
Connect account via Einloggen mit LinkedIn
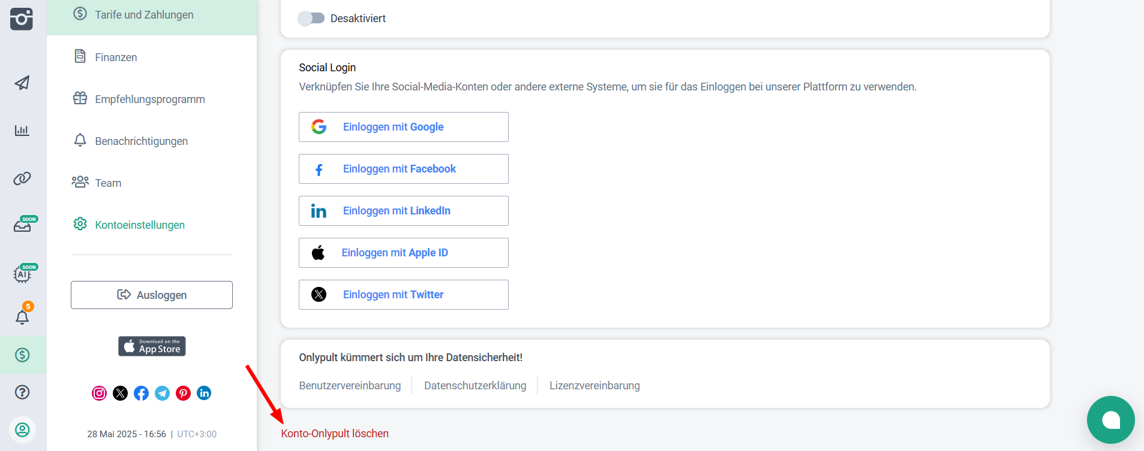click(403, 211)
